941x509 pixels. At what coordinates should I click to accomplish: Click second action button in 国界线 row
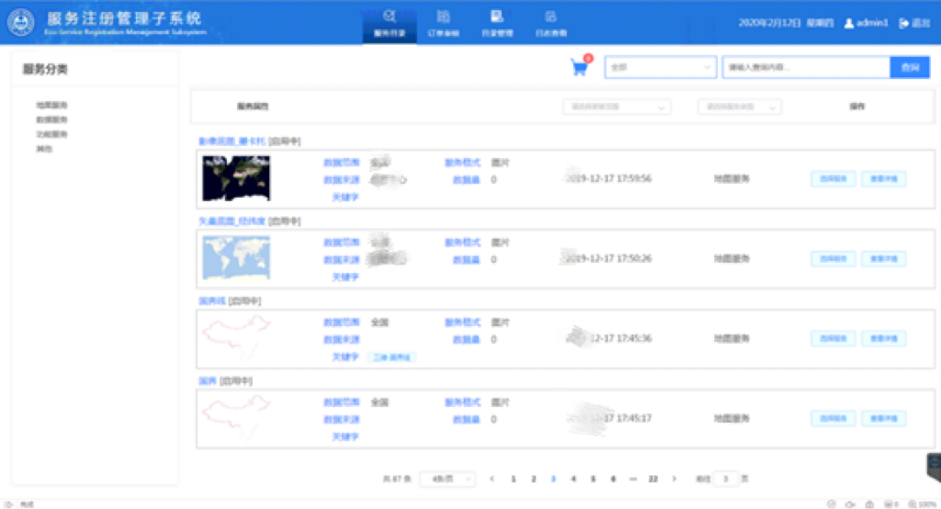pyautogui.click(x=884, y=338)
